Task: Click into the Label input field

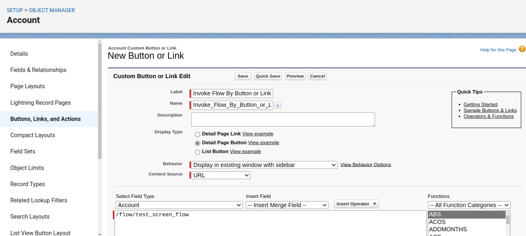Action: click(x=232, y=94)
